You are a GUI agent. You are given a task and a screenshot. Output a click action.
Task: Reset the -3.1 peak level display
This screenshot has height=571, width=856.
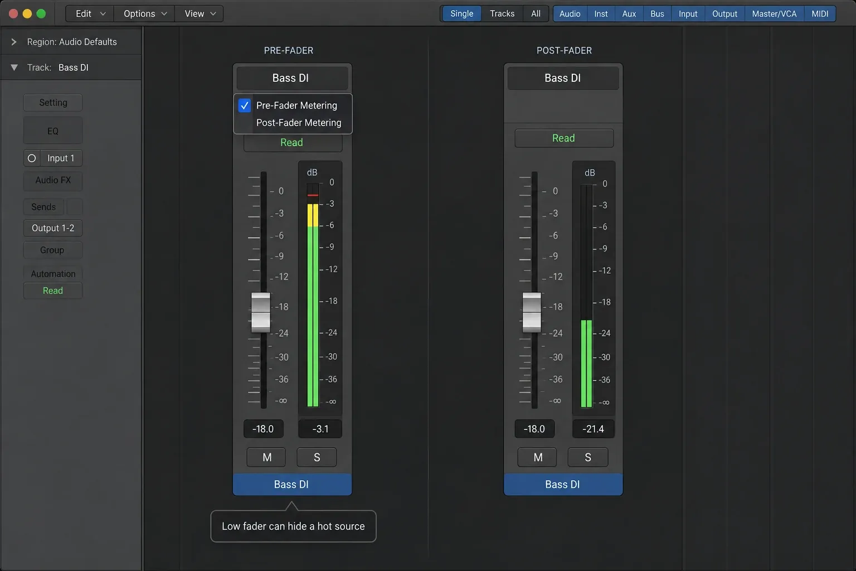pos(320,429)
